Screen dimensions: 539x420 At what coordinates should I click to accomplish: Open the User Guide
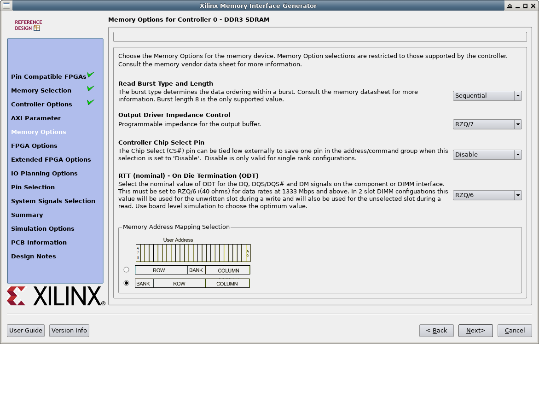point(26,331)
